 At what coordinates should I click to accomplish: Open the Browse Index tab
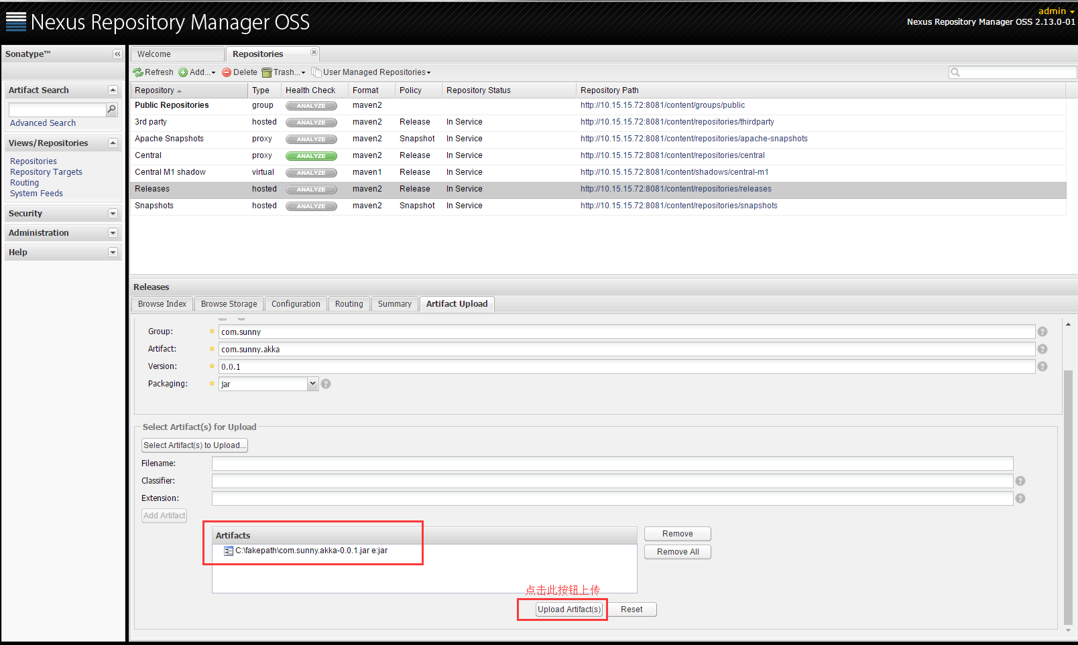tap(162, 304)
